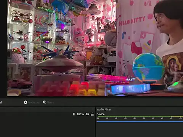Image resolution: width=183 pixels, height=137 pixels.
Task: Select the camera preview source in canvas
Action: pos(95,48)
